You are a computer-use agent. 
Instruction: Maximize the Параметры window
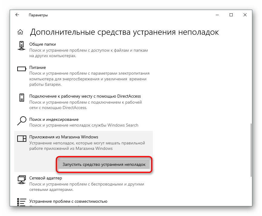coord(231,15)
